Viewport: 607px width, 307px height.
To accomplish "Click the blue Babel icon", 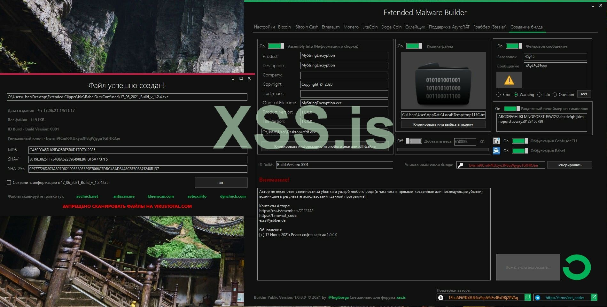I will [496, 151].
